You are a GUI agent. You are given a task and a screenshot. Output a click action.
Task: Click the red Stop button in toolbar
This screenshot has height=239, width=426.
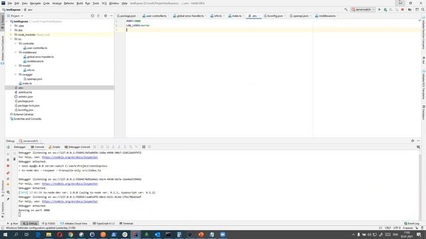click(403, 9)
